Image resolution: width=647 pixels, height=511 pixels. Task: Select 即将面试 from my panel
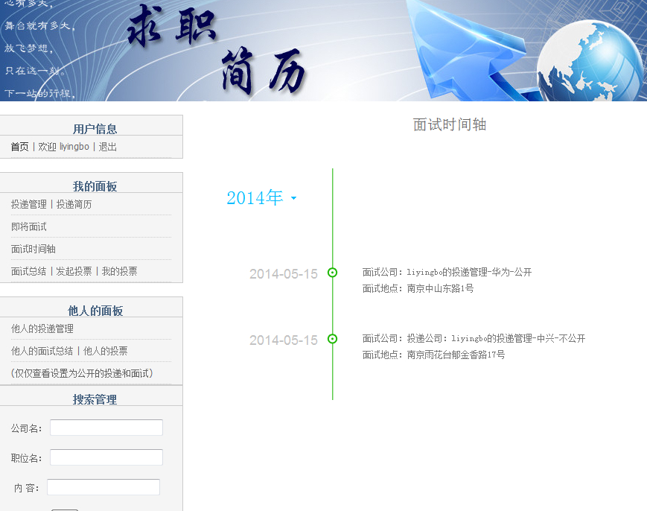29,226
